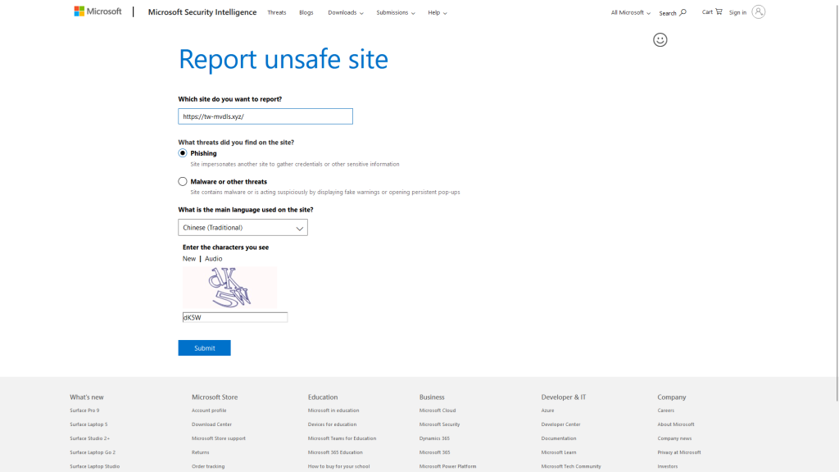Viewport: 839px width, 472px height.
Task: Open the site language dropdown
Action: pyautogui.click(x=243, y=228)
